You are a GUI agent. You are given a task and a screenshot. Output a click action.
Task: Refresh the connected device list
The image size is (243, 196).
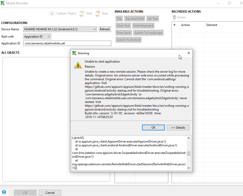point(105,29)
